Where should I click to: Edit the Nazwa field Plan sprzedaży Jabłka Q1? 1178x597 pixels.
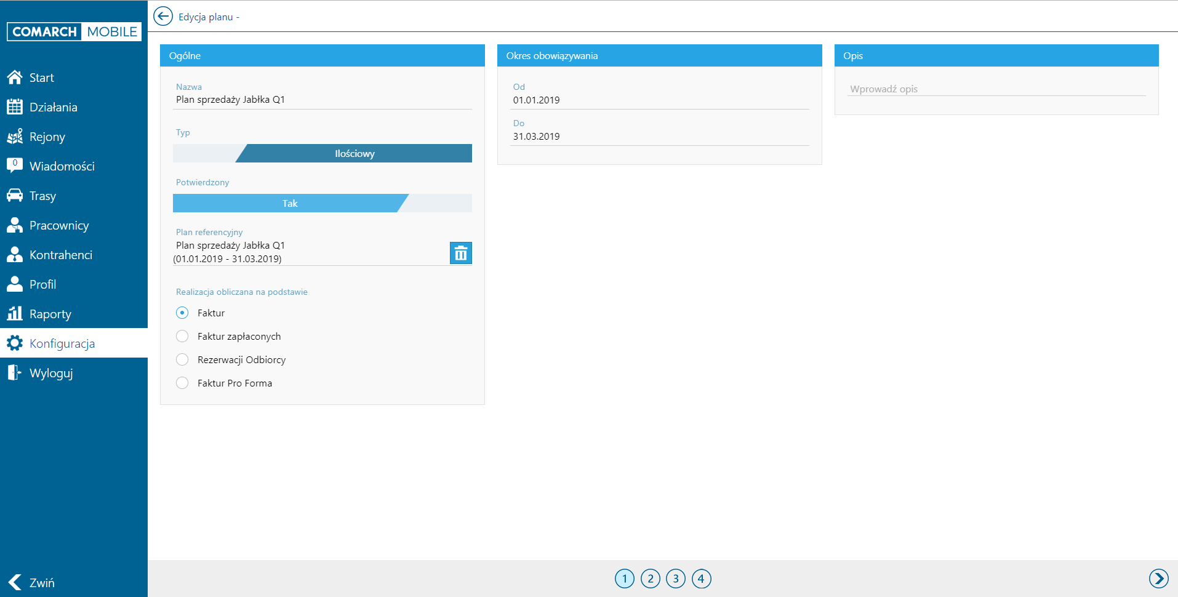point(323,100)
